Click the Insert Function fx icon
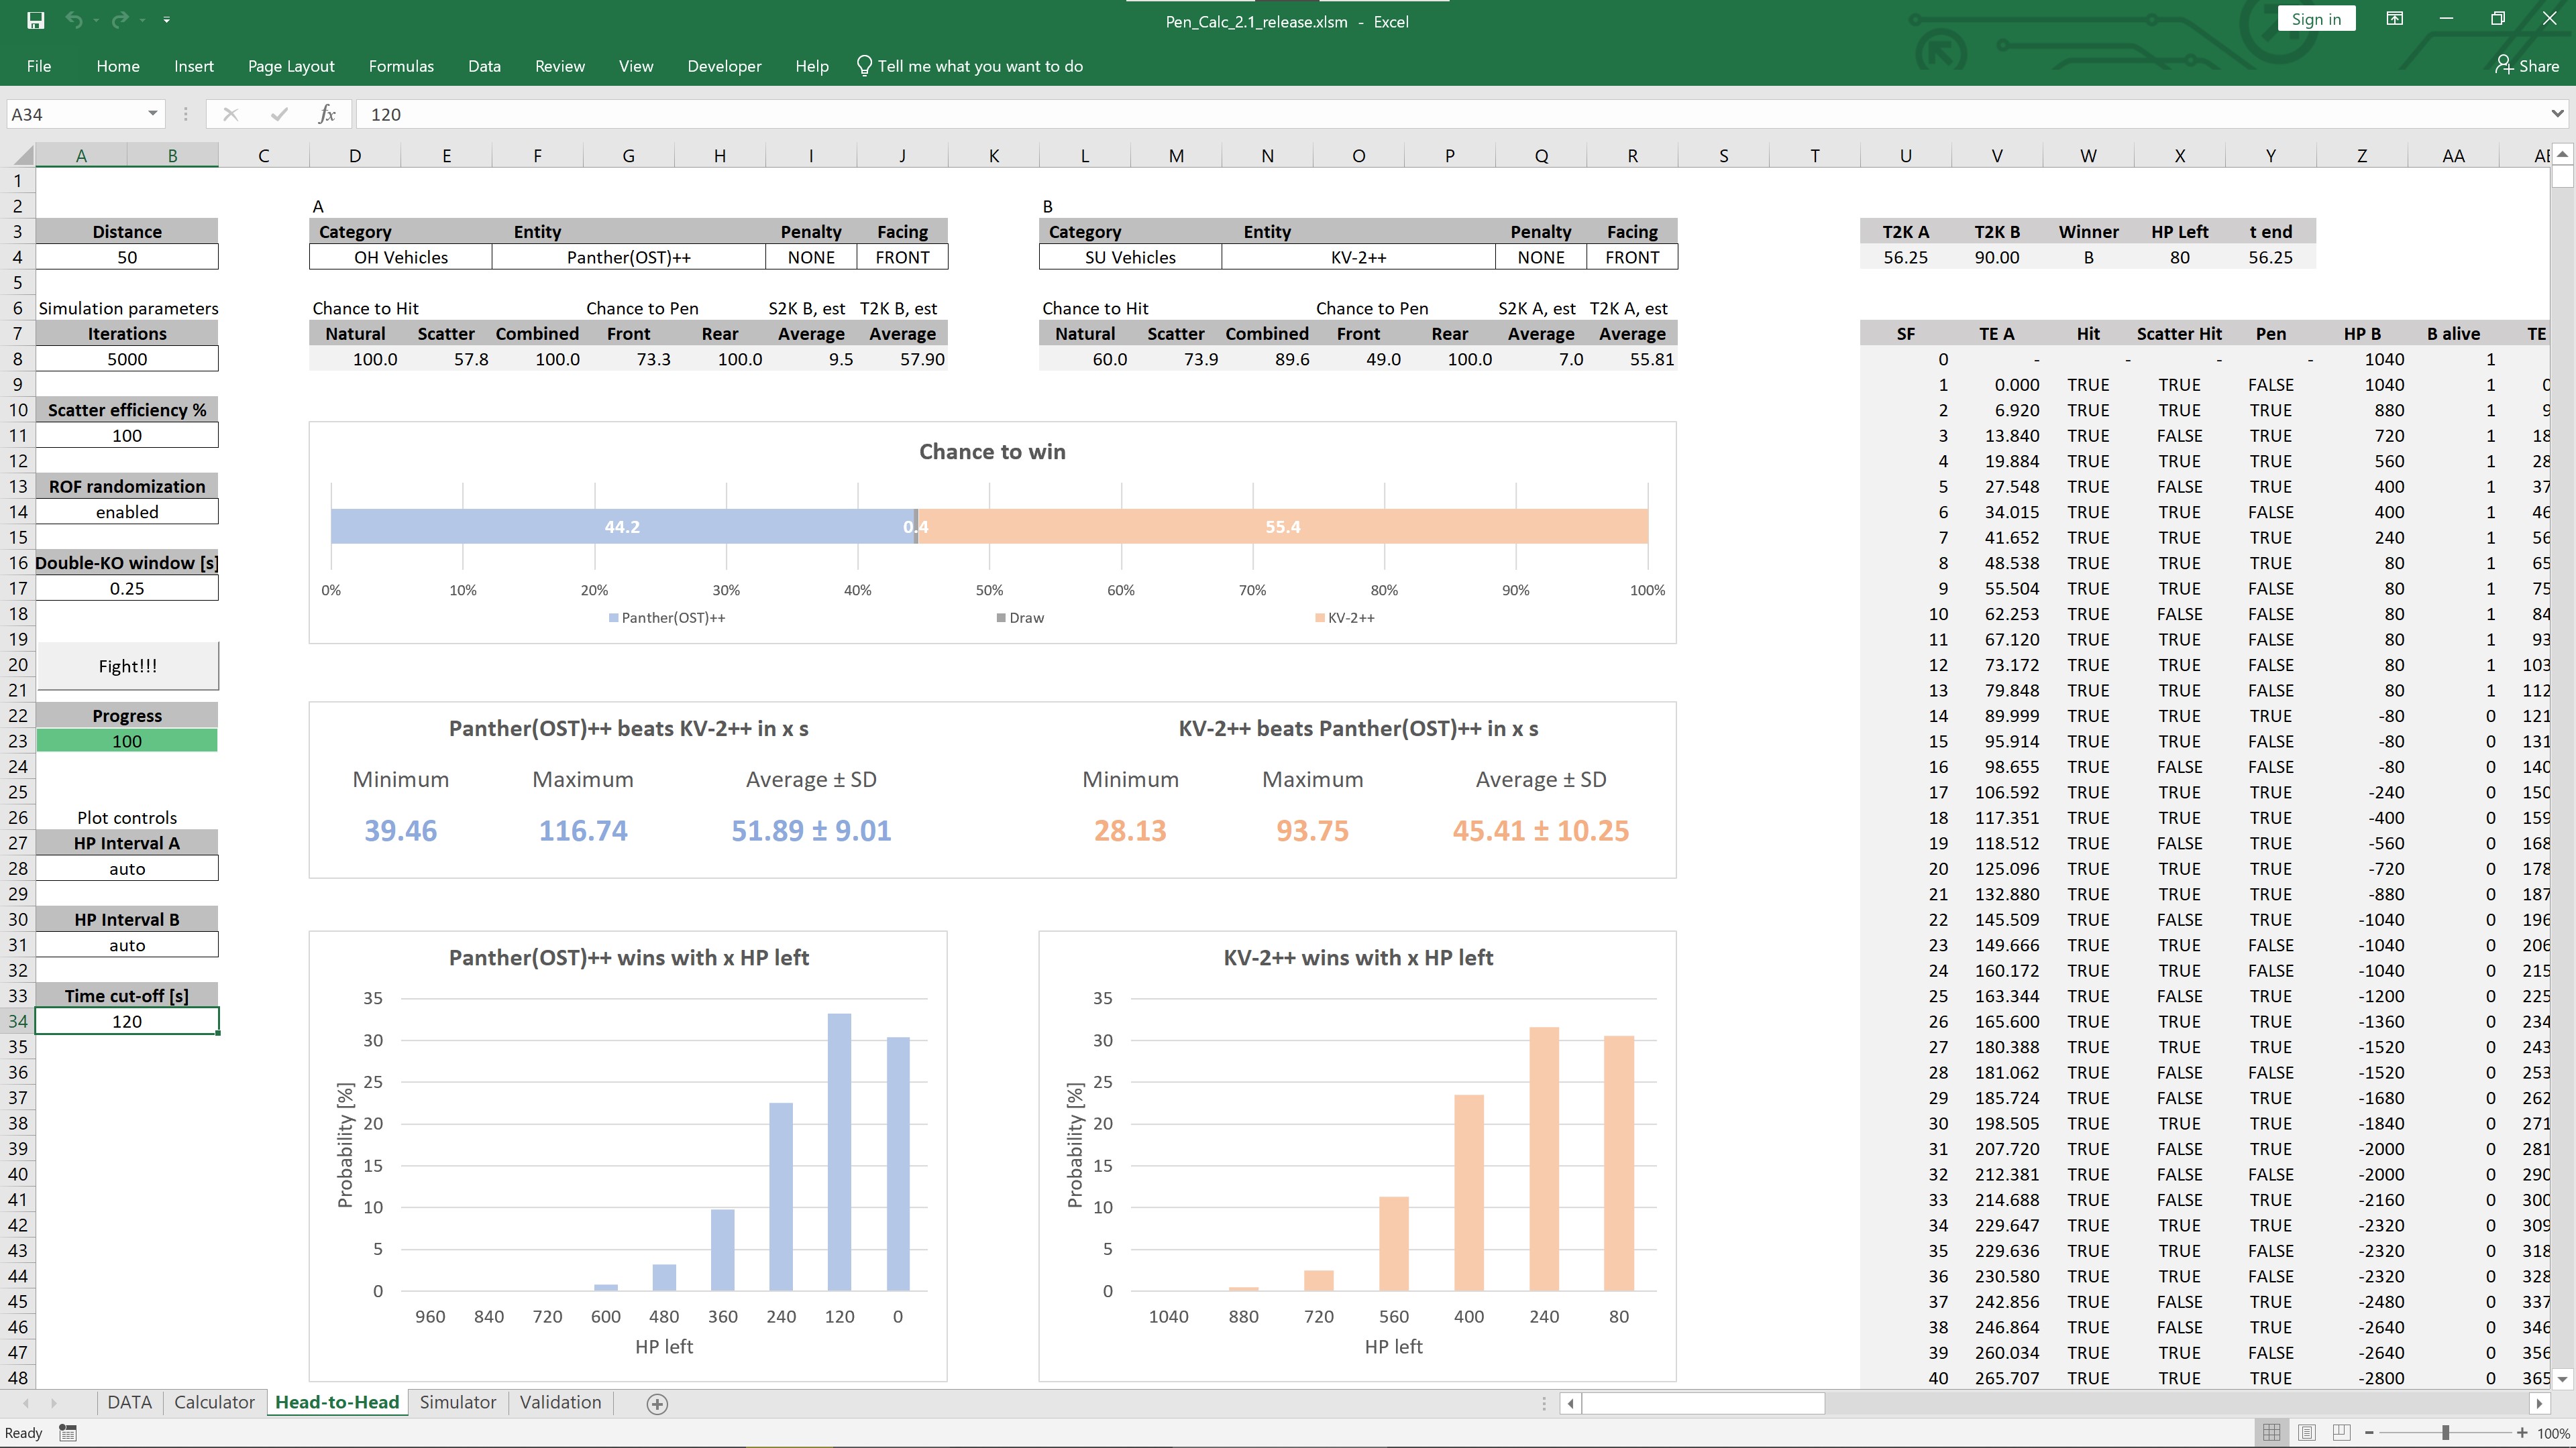 [x=327, y=114]
